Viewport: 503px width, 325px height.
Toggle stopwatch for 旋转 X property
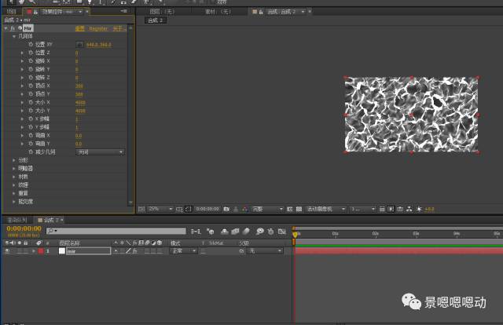31,61
